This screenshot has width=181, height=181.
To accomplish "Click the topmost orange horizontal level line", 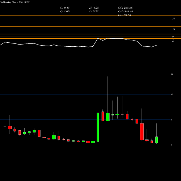I will coord(90,16).
